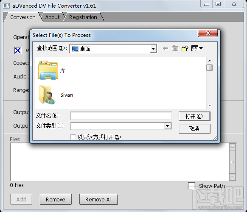Click the file list scrollbar down arrow
The height and width of the screenshot is (212, 247).
click(x=210, y=106)
